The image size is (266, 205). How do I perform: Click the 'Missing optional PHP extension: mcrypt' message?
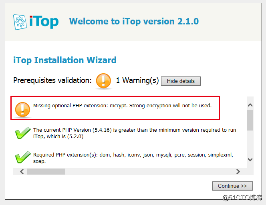coord(122,106)
